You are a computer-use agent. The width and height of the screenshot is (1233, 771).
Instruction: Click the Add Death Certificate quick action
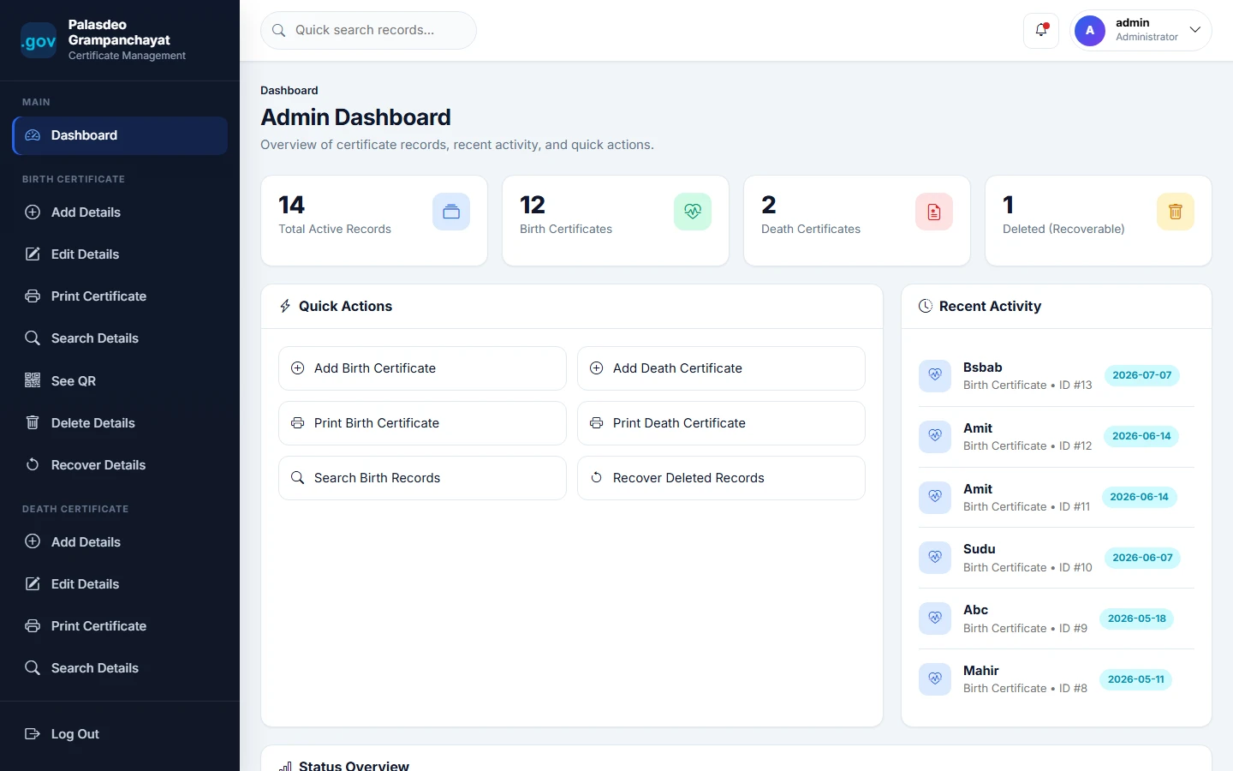coord(721,368)
